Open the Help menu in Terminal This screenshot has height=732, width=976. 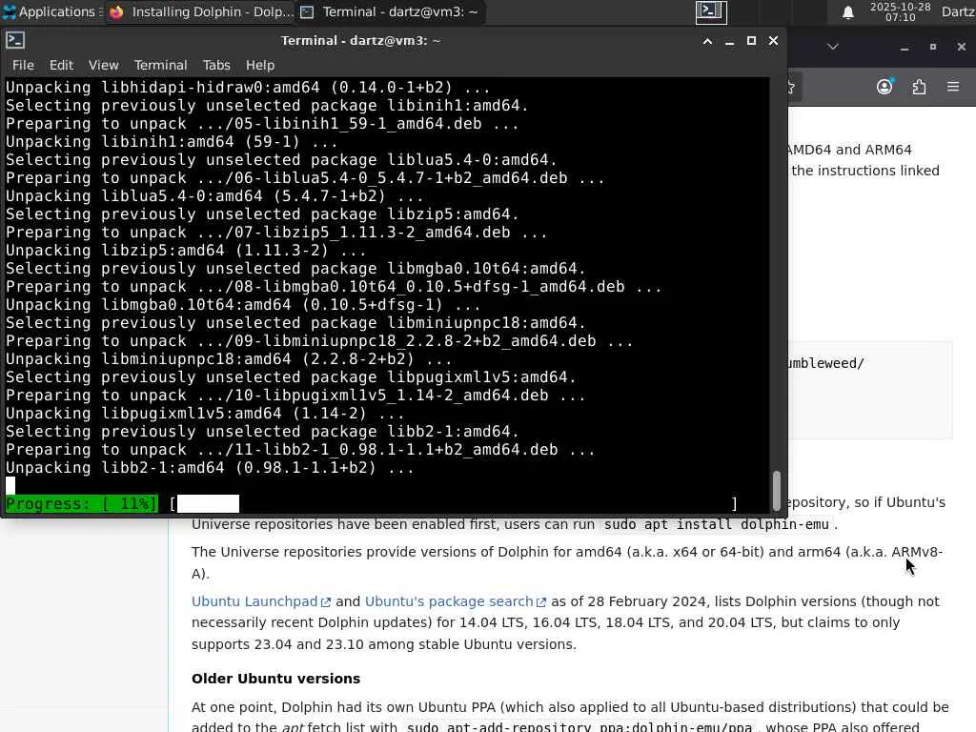[259, 65]
